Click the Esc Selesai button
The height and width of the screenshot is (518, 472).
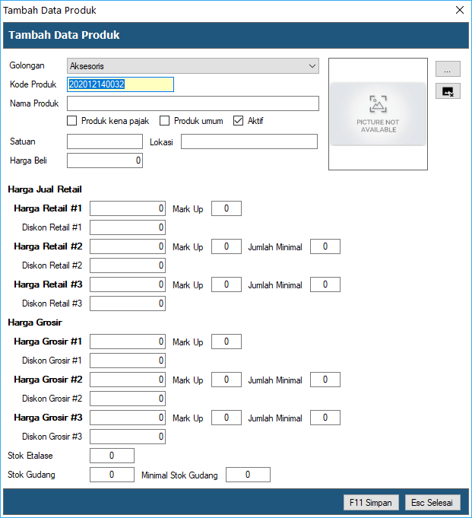click(x=432, y=503)
